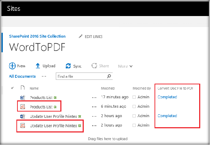Click the pencil icon beside EDIT LINKS
The image size is (210, 145).
[x=81, y=36]
